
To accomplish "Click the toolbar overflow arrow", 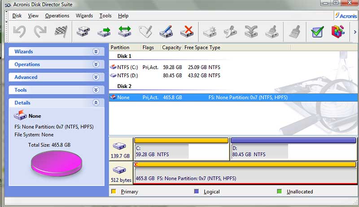I will point(355,32).
